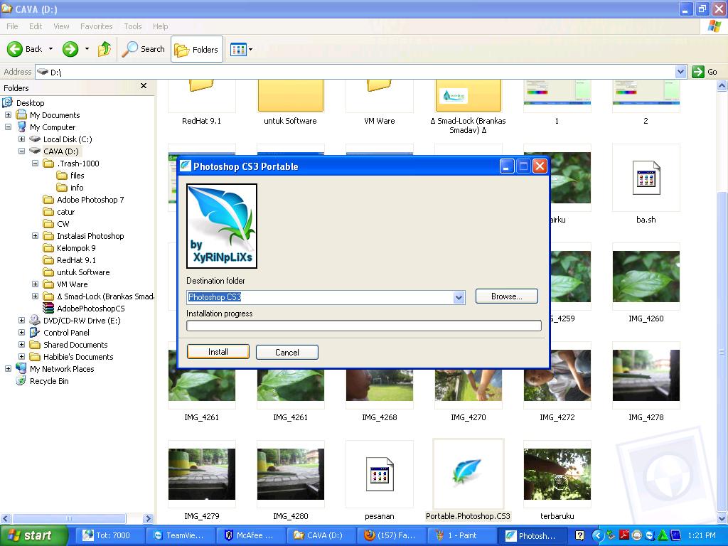Open the Edit menu
728x546 pixels.
click(x=36, y=26)
